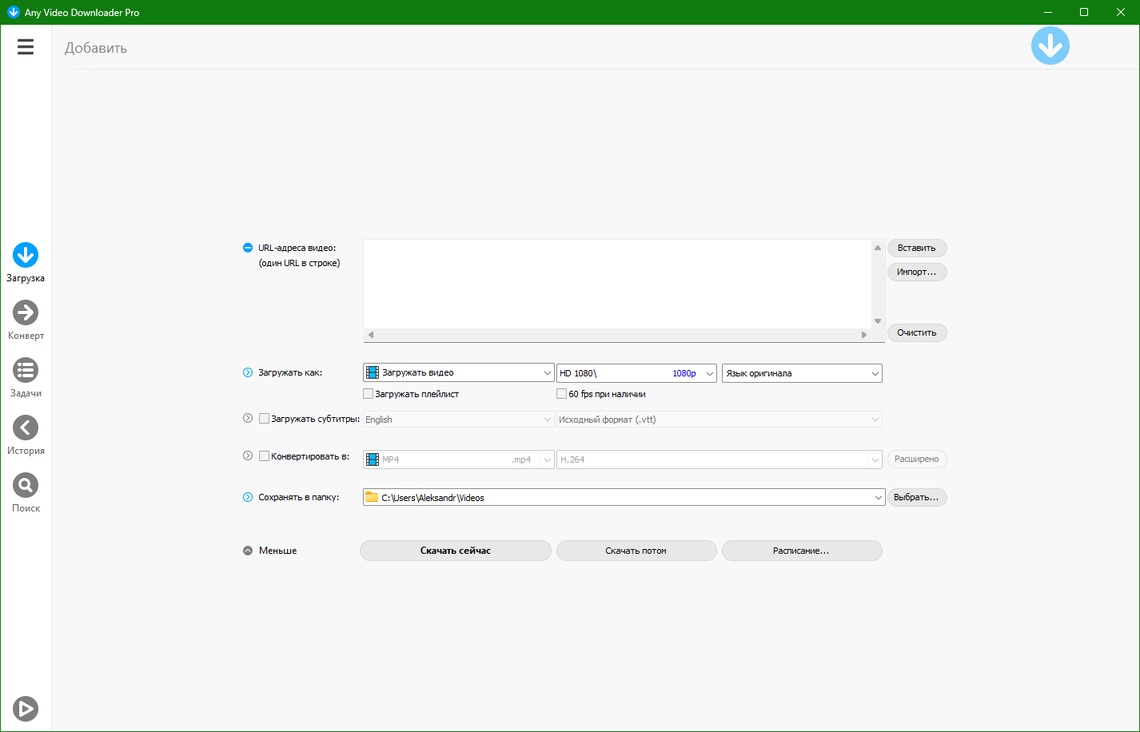Open the История sidebar icon

pyautogui.click(x=26, y=428)
